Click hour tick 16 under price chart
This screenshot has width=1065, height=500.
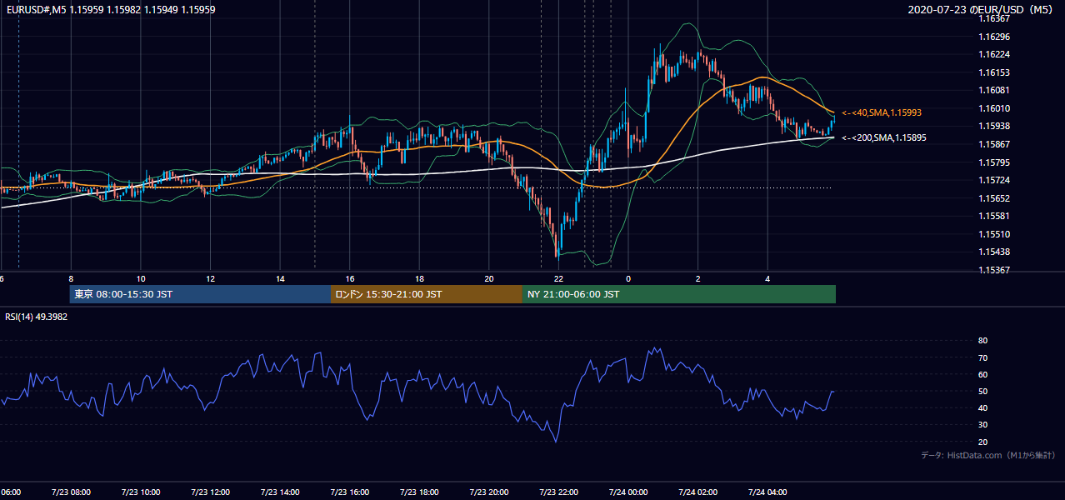pyautogui.click(x=350, y=279)
